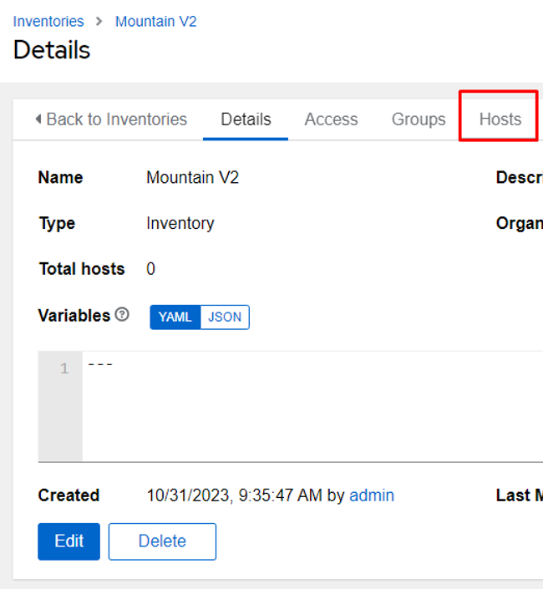Click the Delete button
Image resolution: width=543 pixels, height=589 pixels.
pyautogui.click(x=162, y=541)
